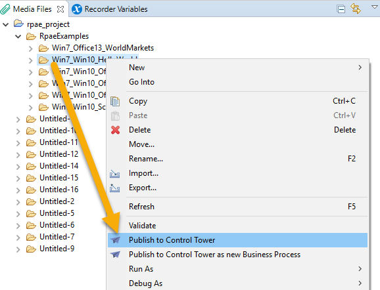
Task: Click the Recorder Variables tab icon
Action: click(x=77, y=9)
